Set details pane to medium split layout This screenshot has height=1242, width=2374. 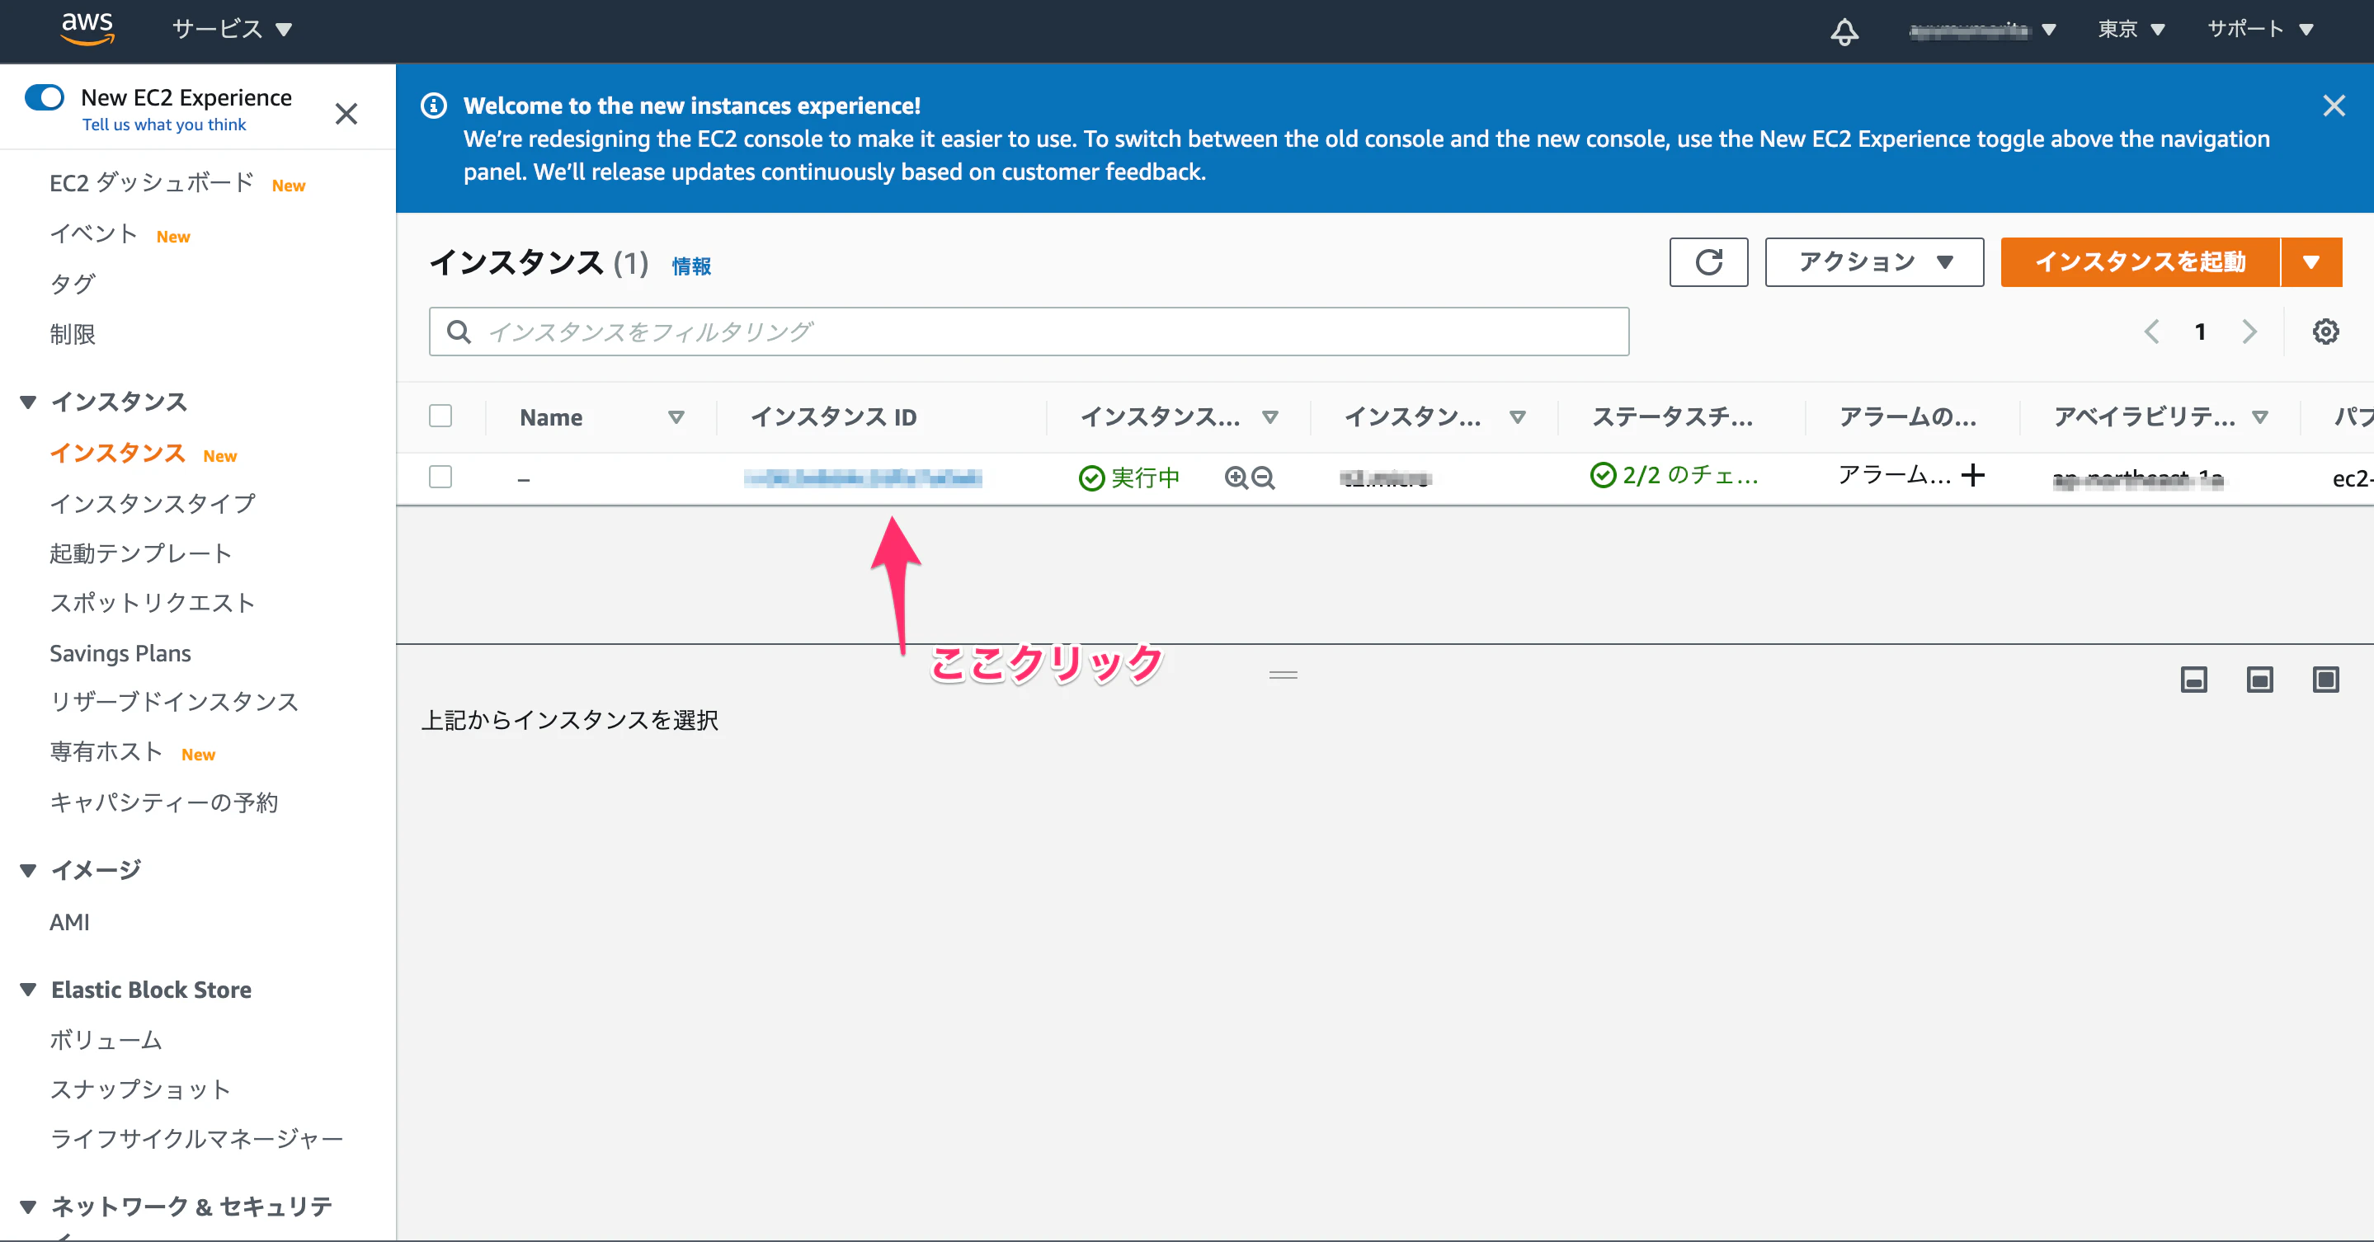coord(2259,680)
